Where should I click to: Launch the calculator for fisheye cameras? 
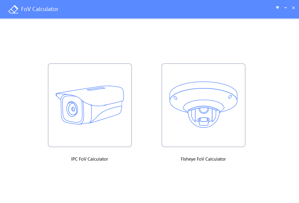point(203,105)
